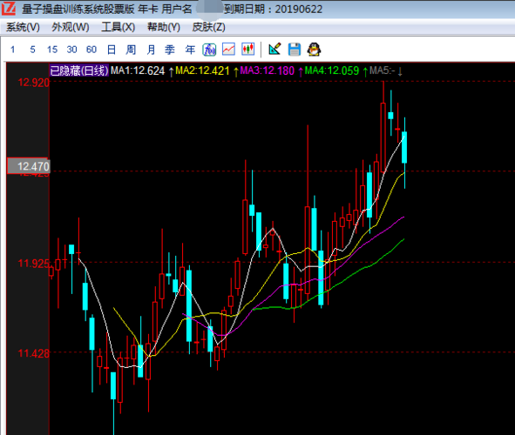Open the 工具(X) menu
This screenshot has height=435, width=515.
coord(119,27)
